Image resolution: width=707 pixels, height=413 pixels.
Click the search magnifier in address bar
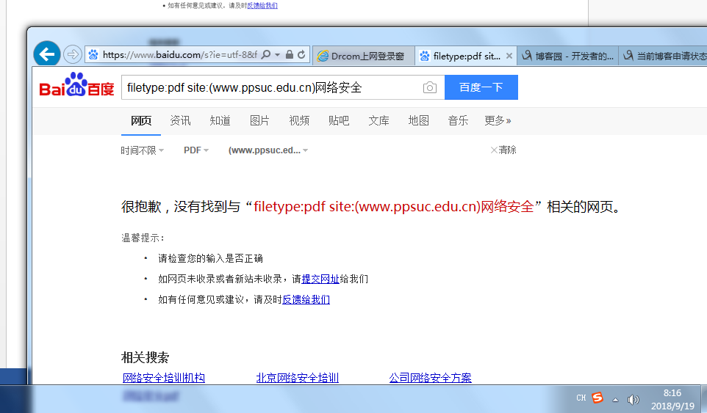[x=266, y=55]
